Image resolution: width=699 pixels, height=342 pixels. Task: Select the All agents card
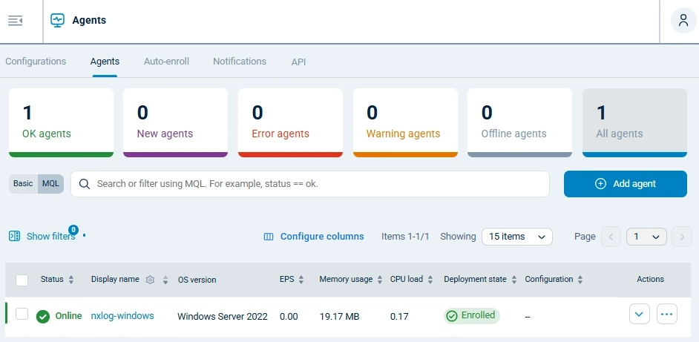pyautogui.click(x=634, y=122)
